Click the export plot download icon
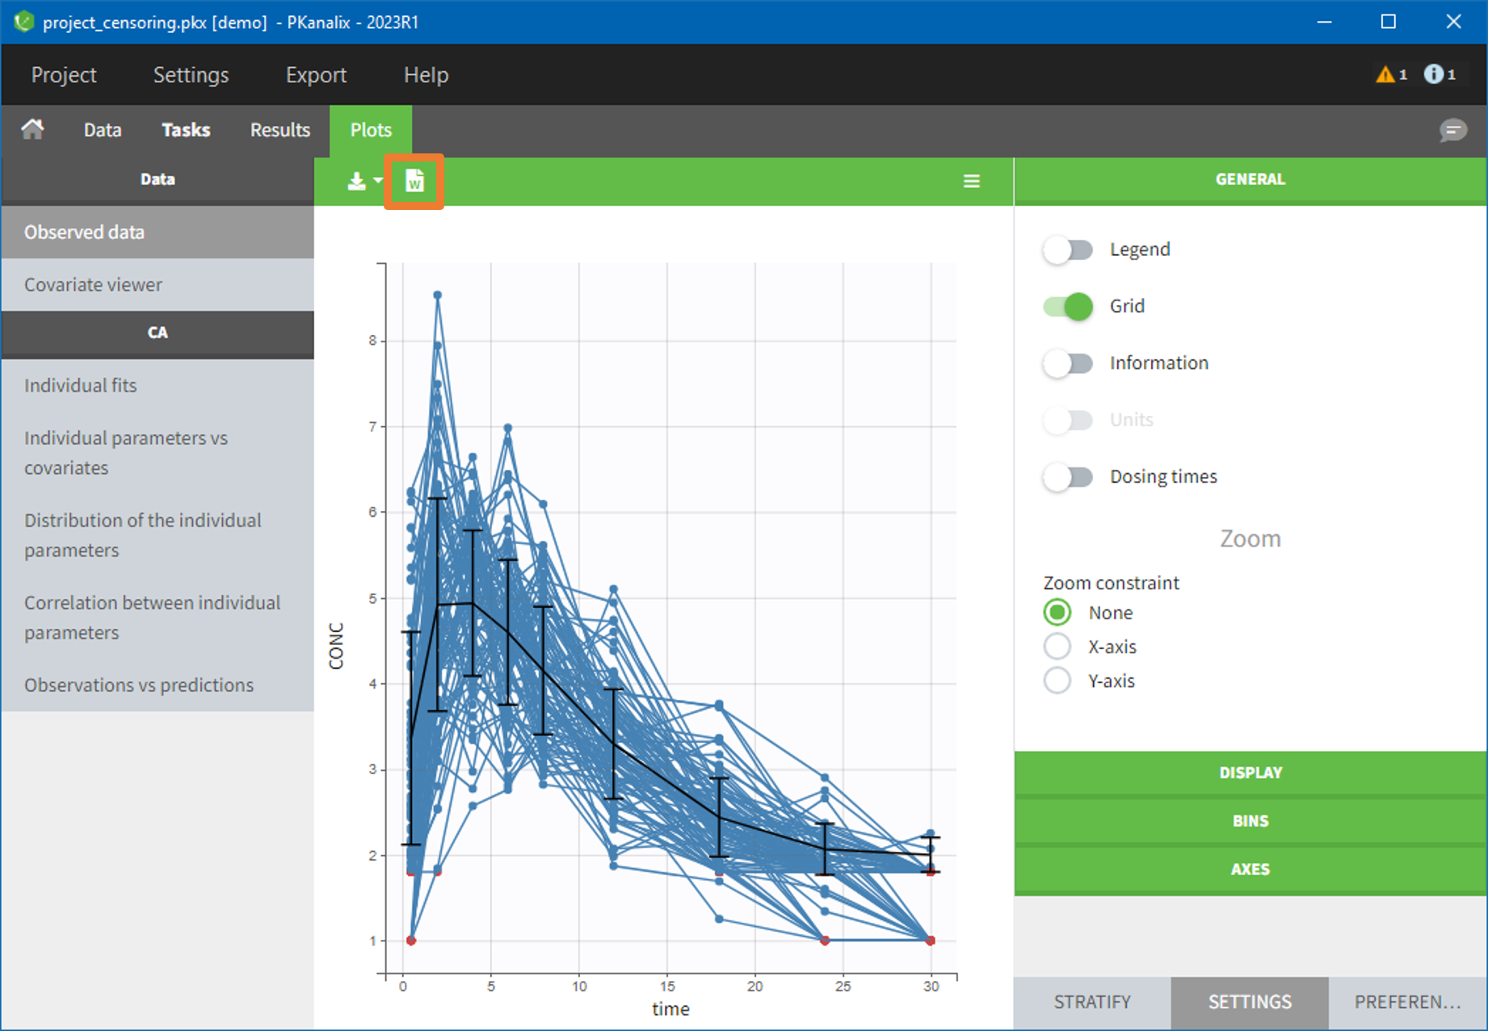Viewport: 1488px width, 1031px height. point(357,181)
